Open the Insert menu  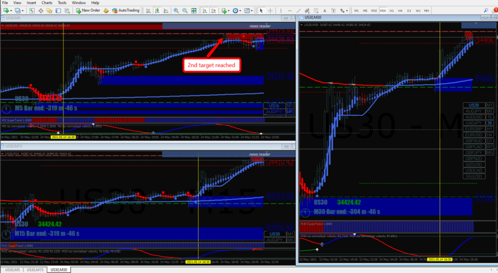click(x=31, y=3)
